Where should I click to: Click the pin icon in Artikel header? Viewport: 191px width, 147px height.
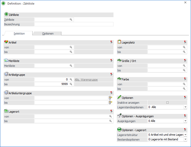point(111,42)
